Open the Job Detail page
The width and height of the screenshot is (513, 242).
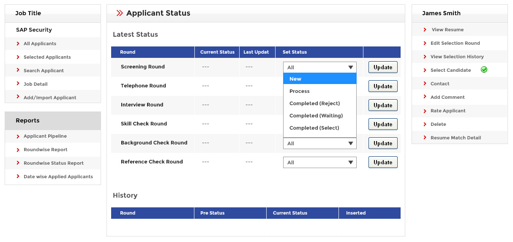point(35,84)
